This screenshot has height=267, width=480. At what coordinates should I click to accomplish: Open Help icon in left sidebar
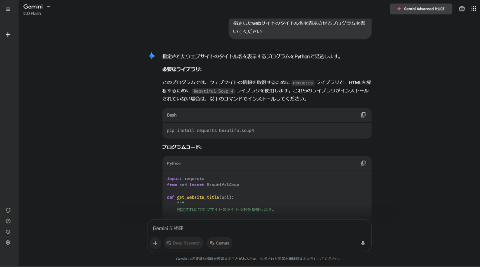[x=8, y=221]
